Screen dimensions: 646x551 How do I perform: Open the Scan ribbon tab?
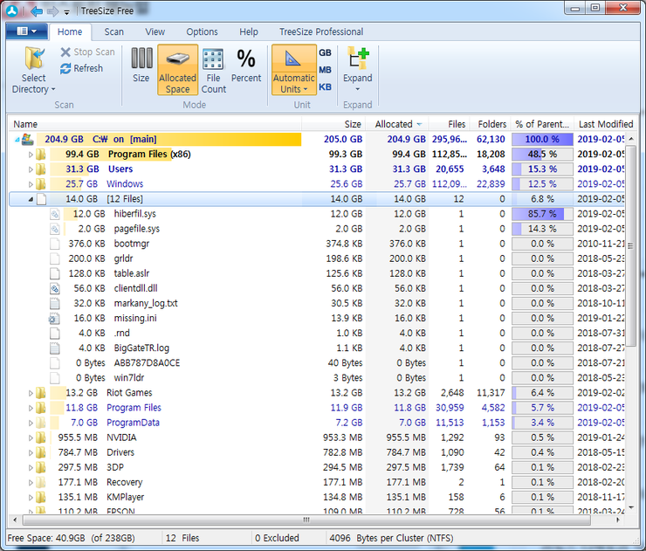click(113, 31)
